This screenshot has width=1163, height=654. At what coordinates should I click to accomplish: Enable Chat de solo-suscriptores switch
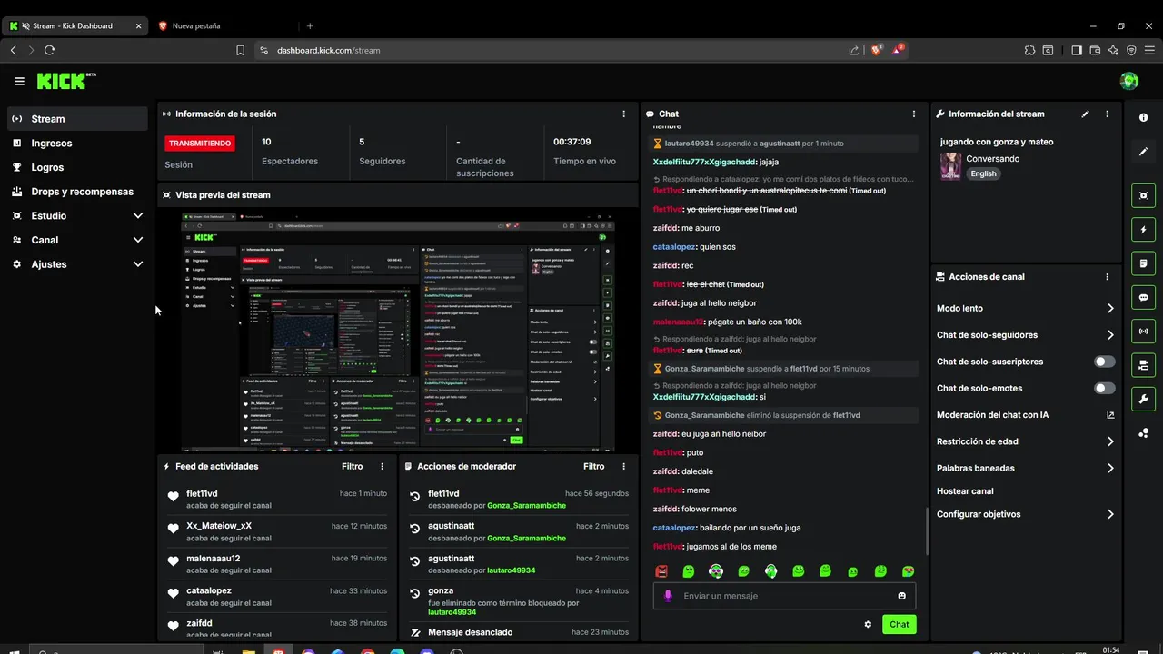point(1105,362)
